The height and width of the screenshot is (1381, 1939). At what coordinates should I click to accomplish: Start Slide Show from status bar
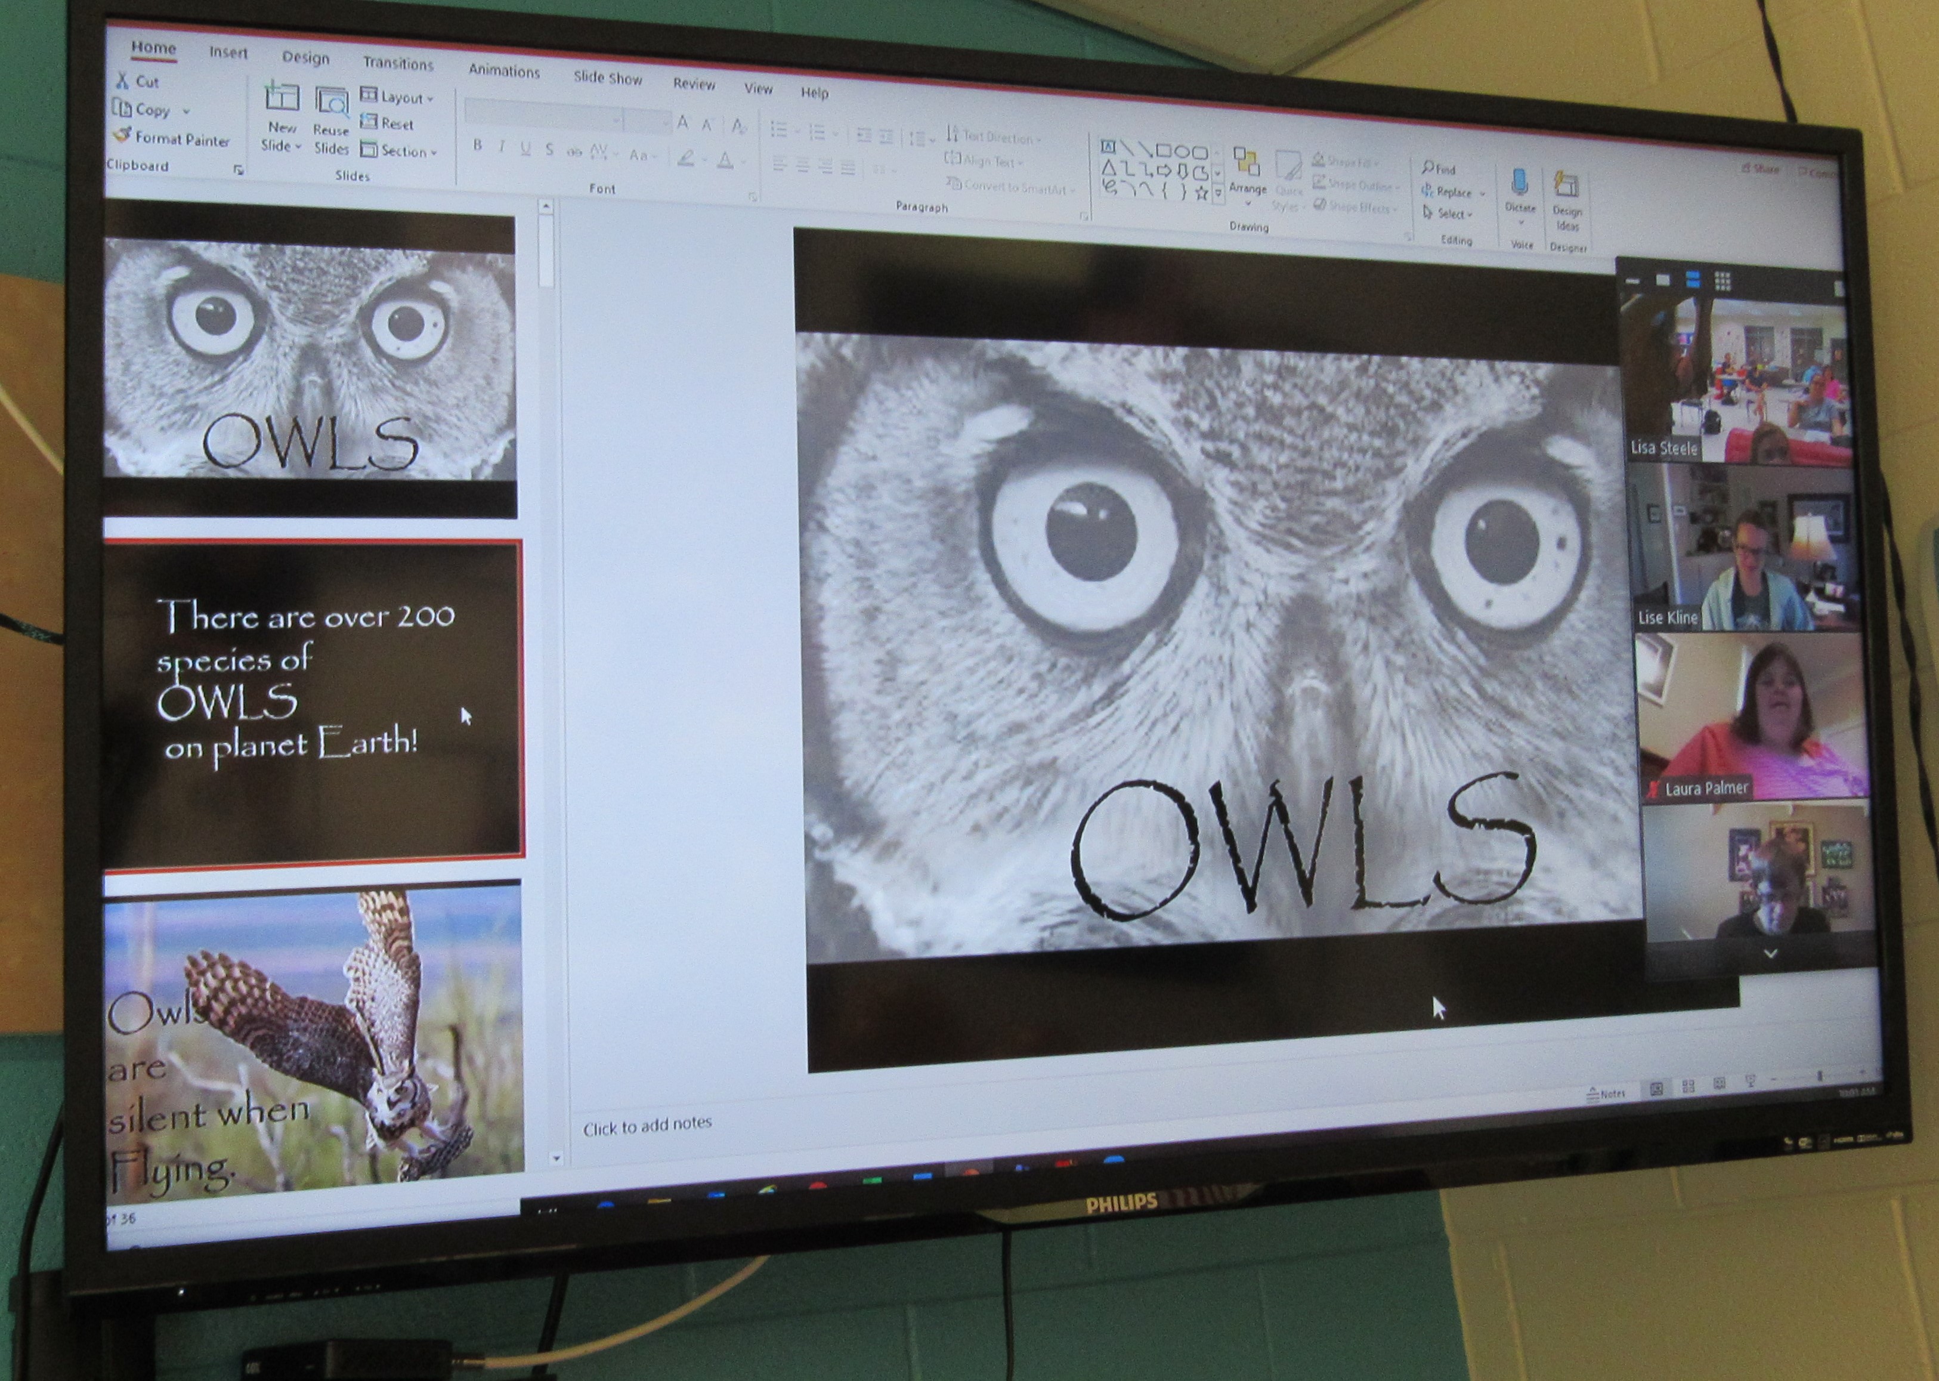click(1751, 1081)
